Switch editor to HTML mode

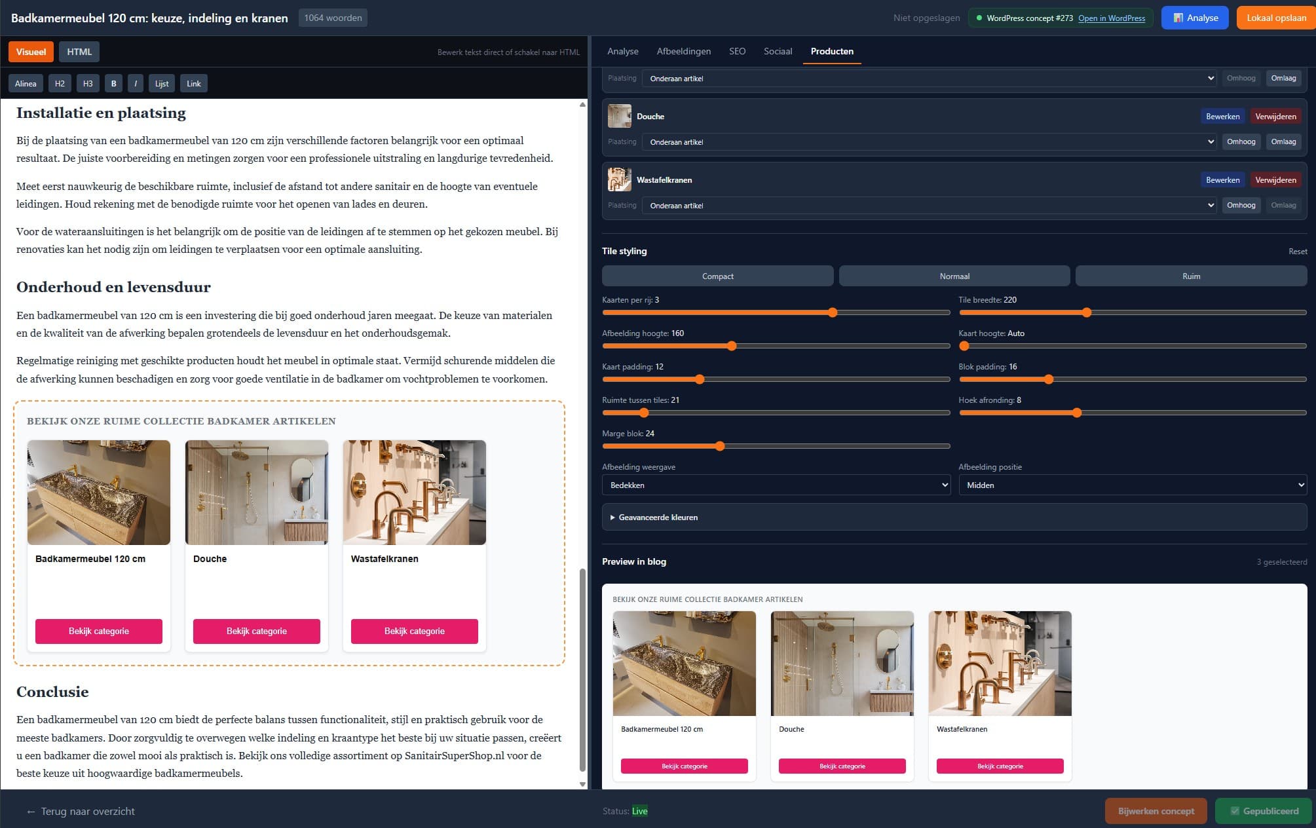[79, 52]
